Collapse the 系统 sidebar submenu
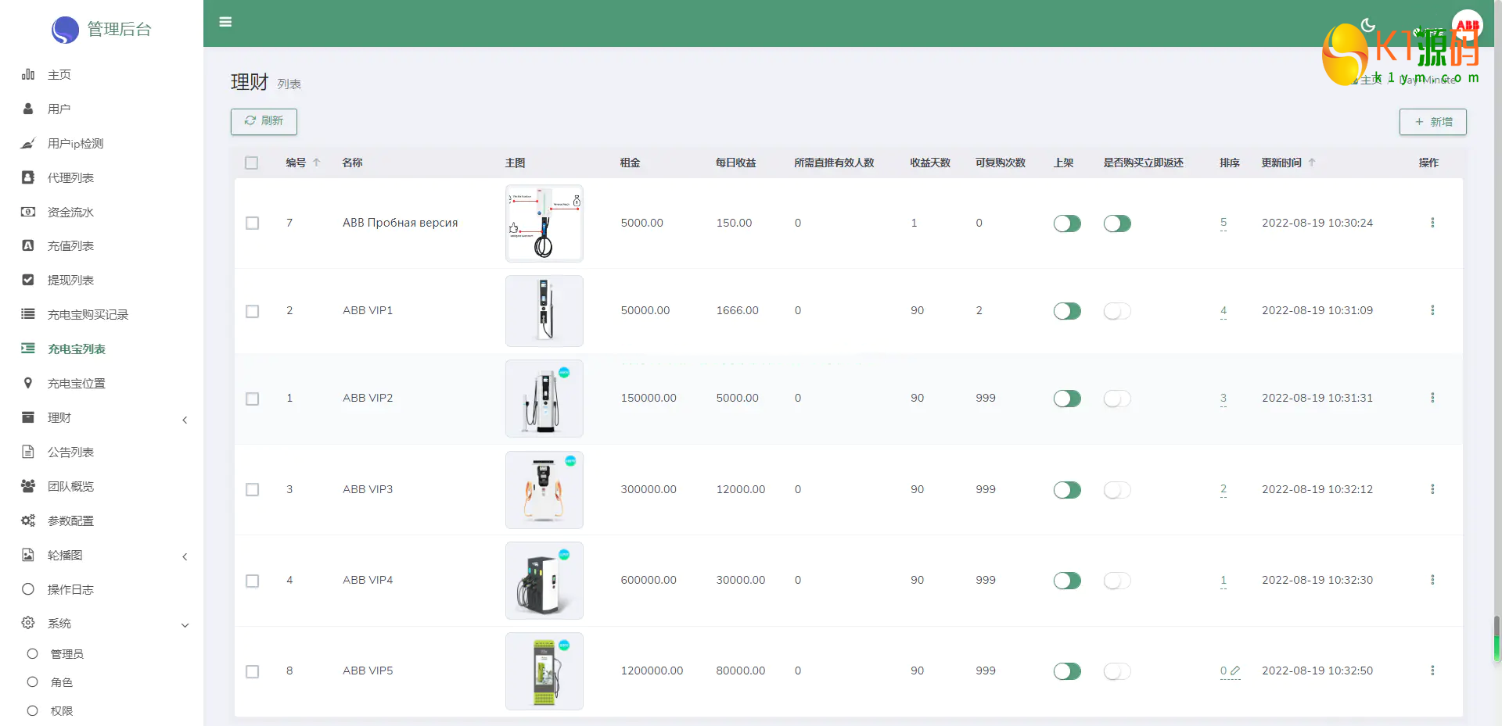 coord(185,624)
